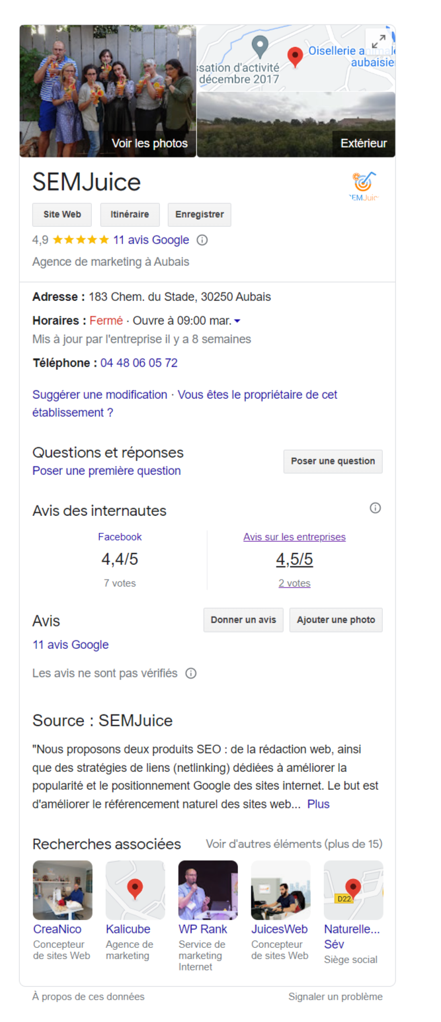Screen dimensions: 441x1022
Task: Click the red map location pin
Action: pyautogui.click(x=296, y=56)
